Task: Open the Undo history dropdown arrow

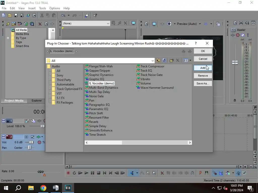Action: (x=69, y=15)
